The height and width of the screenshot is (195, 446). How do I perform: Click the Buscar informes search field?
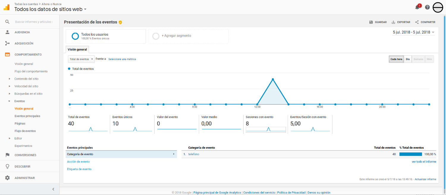pos(33,22)
